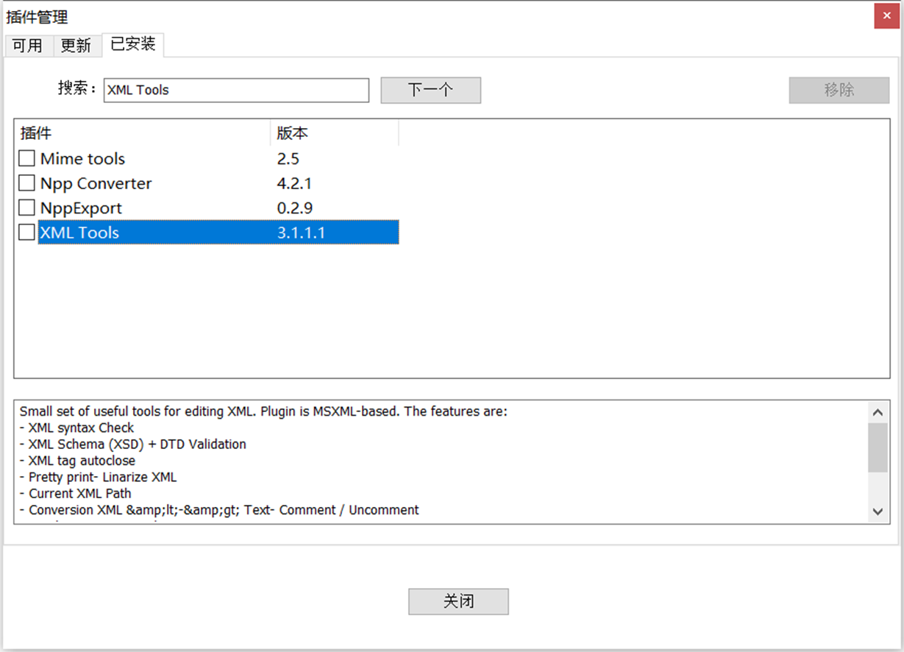Screen dimensions: 904x652
Task: Click the 'Current XML Path' description line
Action: [76, 493]
